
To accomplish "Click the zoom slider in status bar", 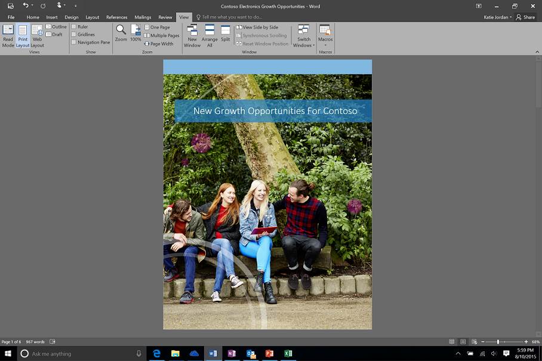I will point(498,342).
